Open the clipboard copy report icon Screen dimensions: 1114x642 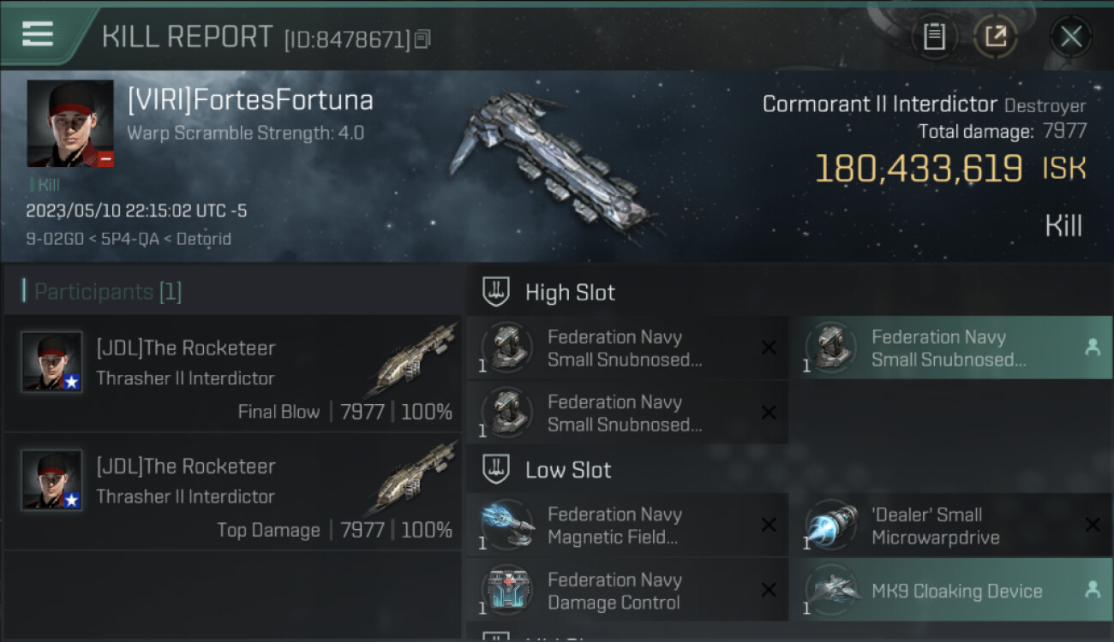point(934,37)
